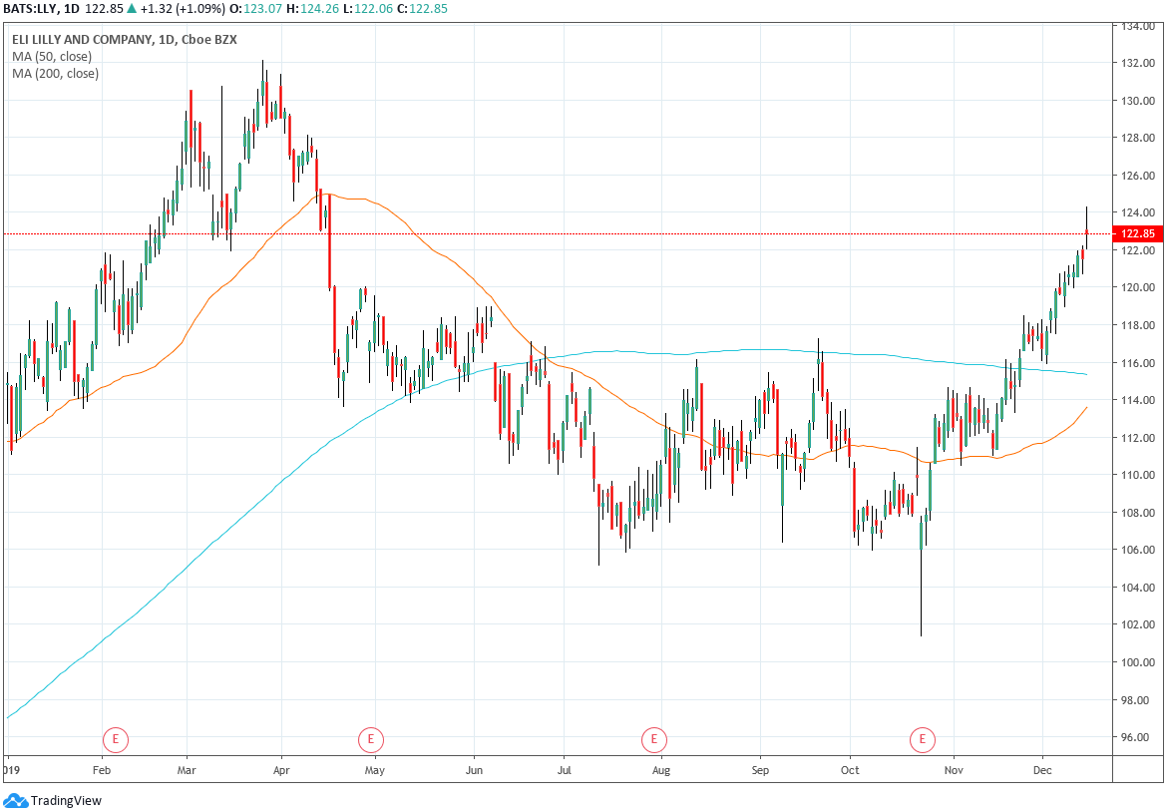Click the 134.00 price axis label

pyautogui.click(x=1138, y=26)
